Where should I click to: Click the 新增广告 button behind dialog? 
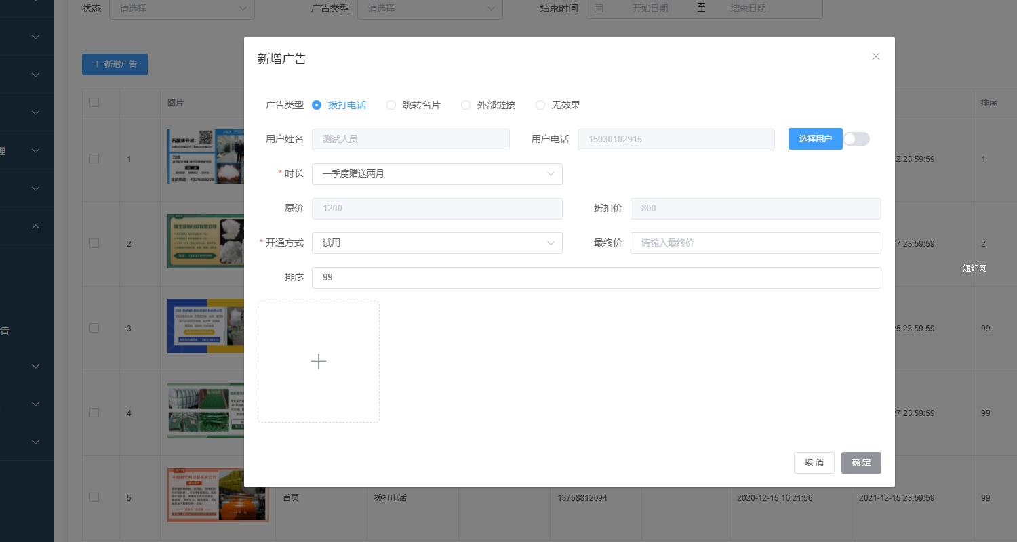click(115, 64)
